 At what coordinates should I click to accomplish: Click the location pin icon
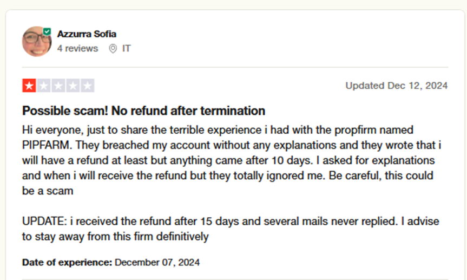click(113, 49)
